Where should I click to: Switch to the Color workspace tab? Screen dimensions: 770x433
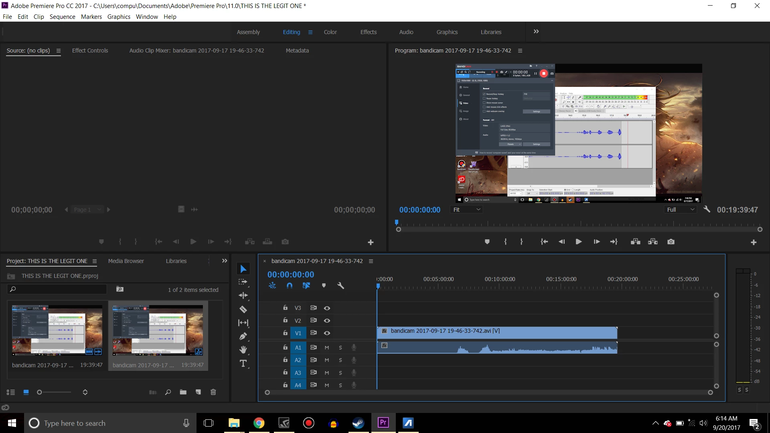point(330,32)
